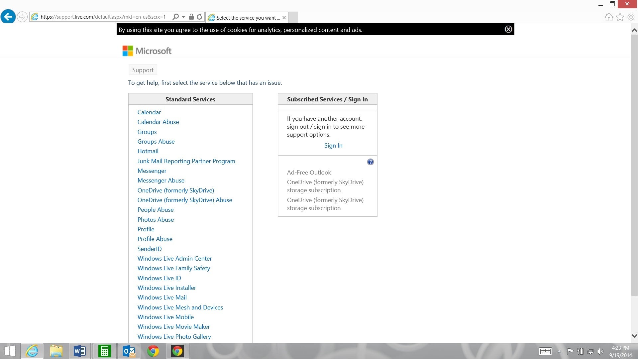
Task: Select the Groups service link
Action: click(147, 132)
